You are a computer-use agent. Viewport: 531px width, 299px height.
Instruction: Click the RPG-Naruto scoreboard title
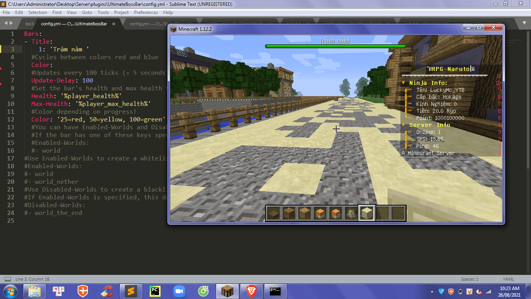pos(451,69)
